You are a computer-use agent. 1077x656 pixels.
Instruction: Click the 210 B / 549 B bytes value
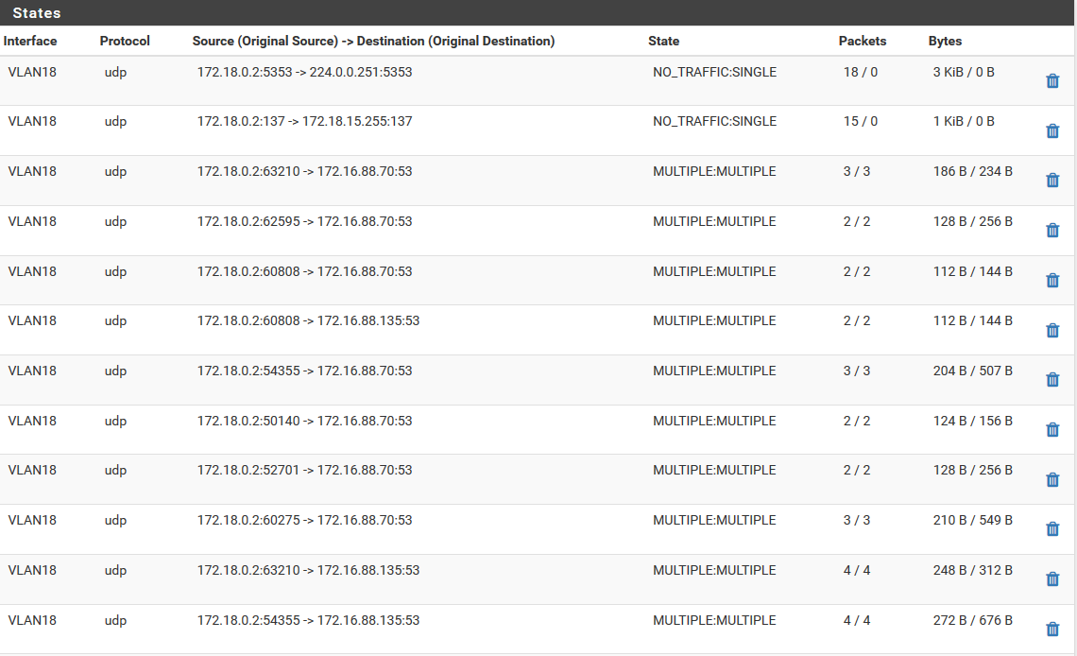coord(972,521)
